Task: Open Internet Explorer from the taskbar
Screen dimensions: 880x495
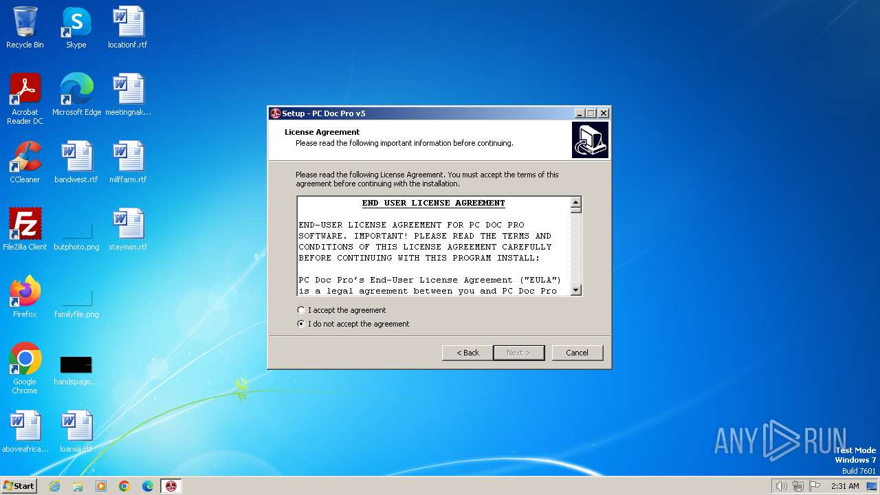Action: coord(54,486)
